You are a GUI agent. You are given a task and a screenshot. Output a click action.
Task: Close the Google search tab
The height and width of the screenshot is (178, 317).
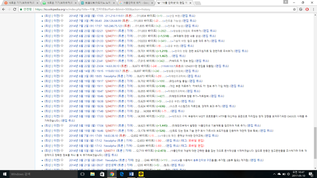[x=152, y=3]
